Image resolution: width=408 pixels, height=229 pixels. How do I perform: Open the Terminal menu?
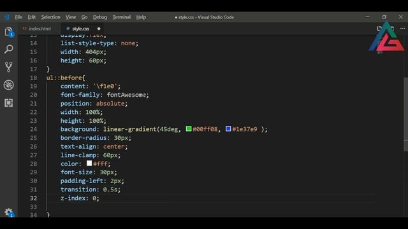coord(122,17)
